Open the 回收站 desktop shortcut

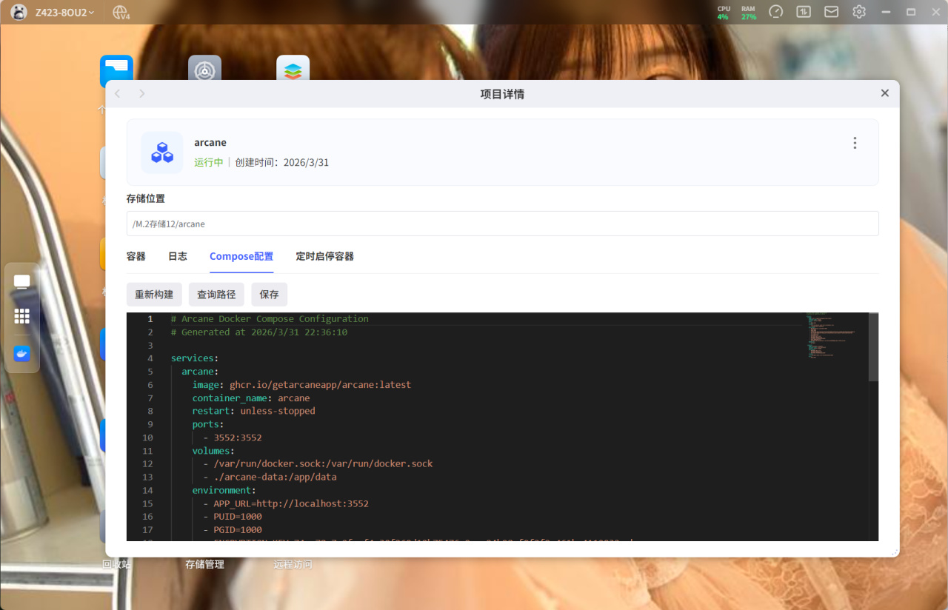coord(116,564)
